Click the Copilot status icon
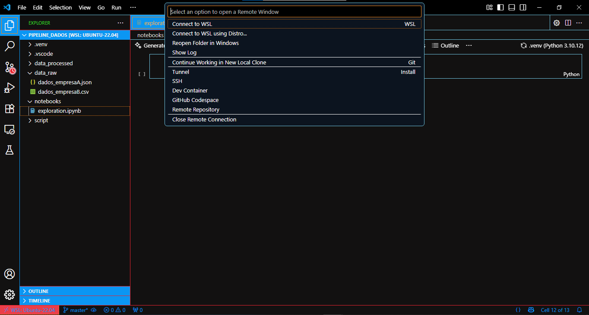The width and height of the screenshot is (589, 315). 532,310
